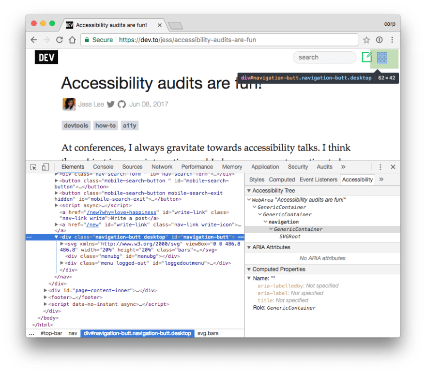Click the /new?why=love+happiness href link
This screenshot has width=426, height=374.
pos(122,212)
